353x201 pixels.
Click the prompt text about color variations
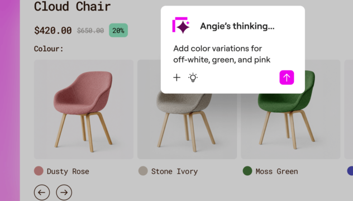tap(222, 54)
